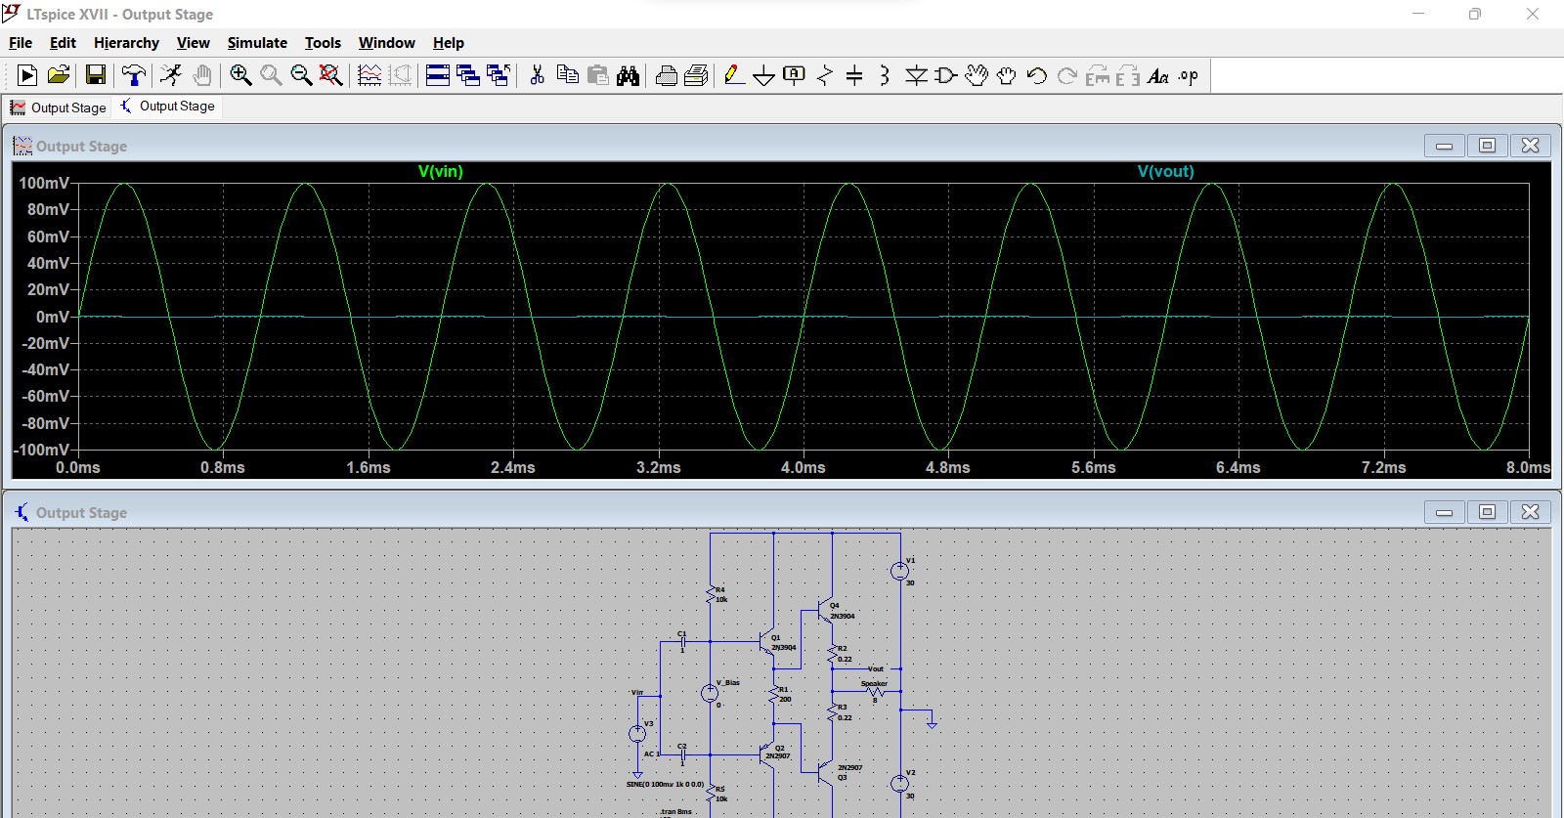Open Control Panel via the hammer icon

(x=134, y=75)
